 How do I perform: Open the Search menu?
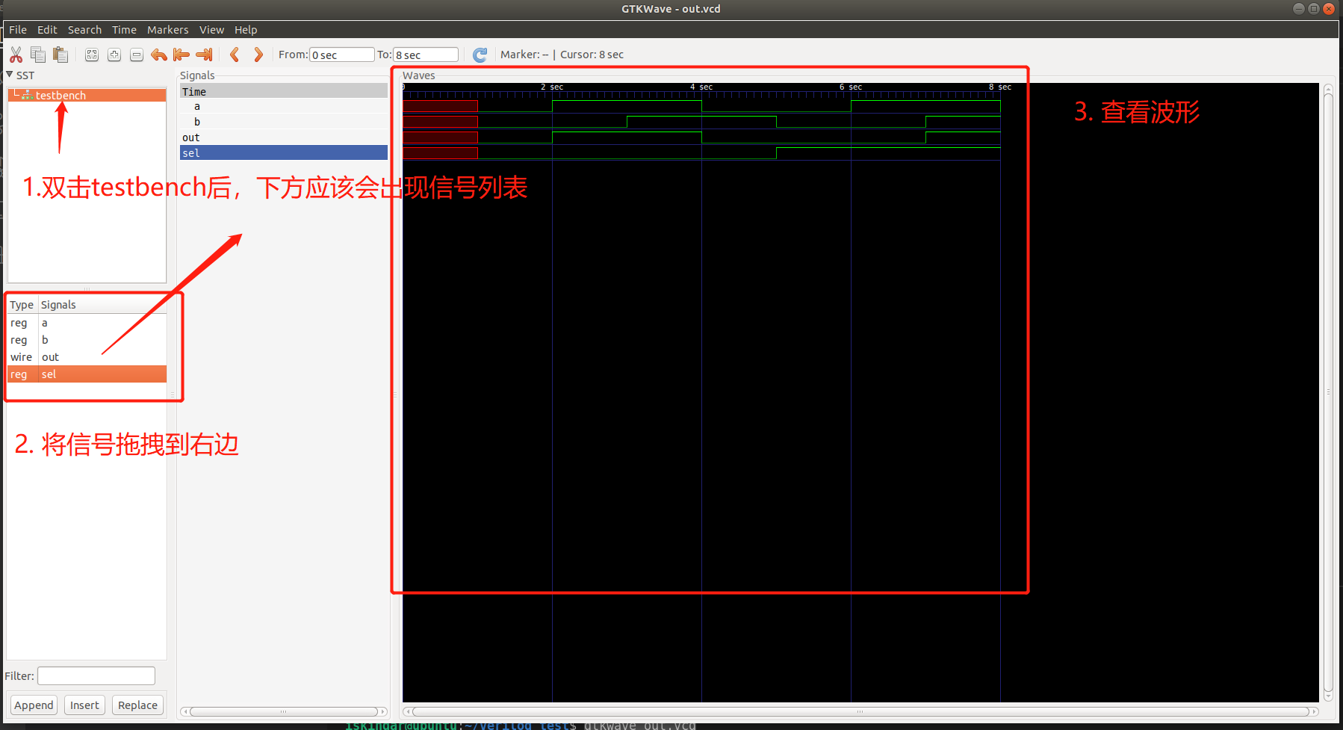pyautogui.click(x=84, y=30)
